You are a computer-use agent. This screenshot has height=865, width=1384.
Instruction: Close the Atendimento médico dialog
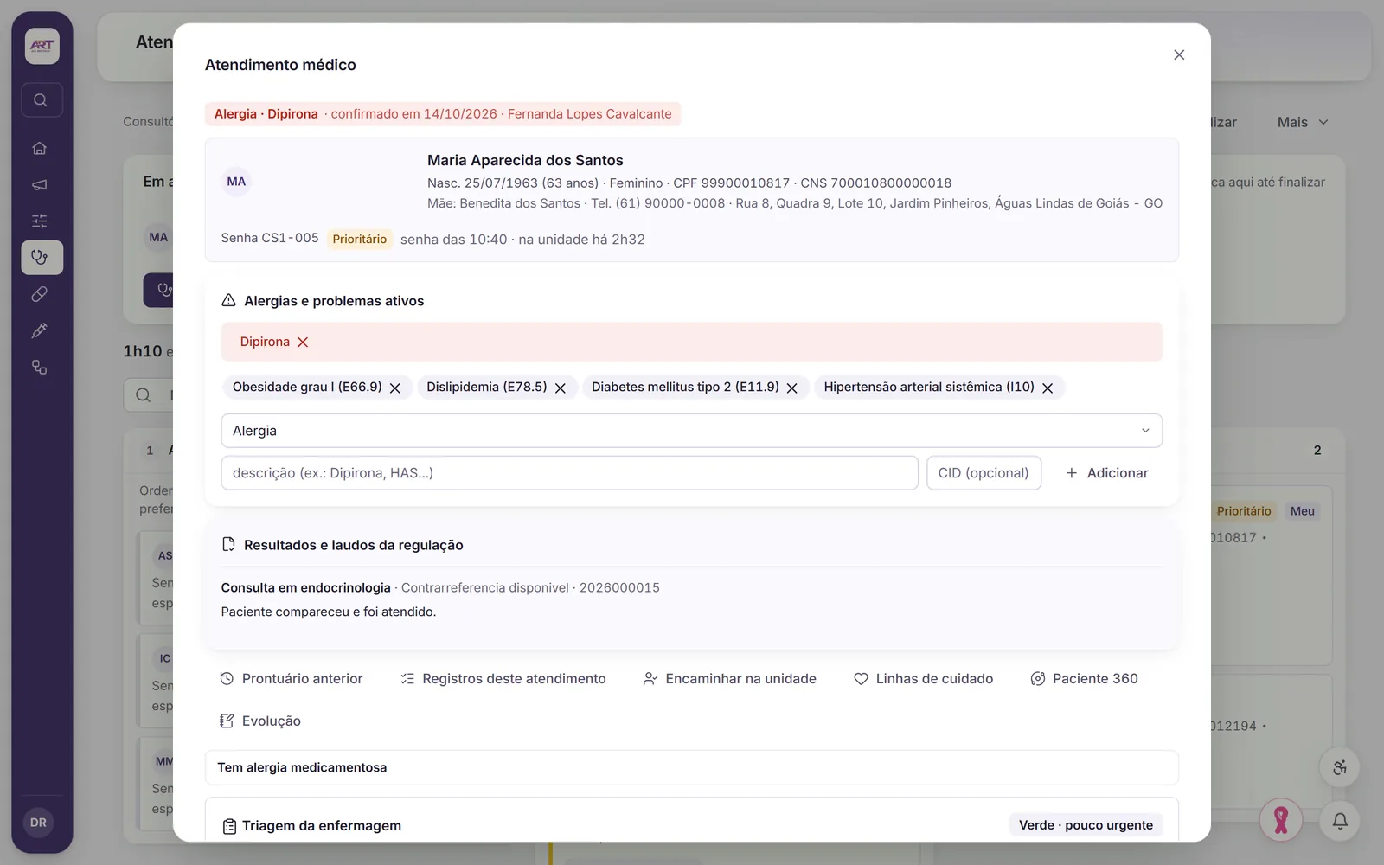pyautogui.click(x=1179, y=55)
